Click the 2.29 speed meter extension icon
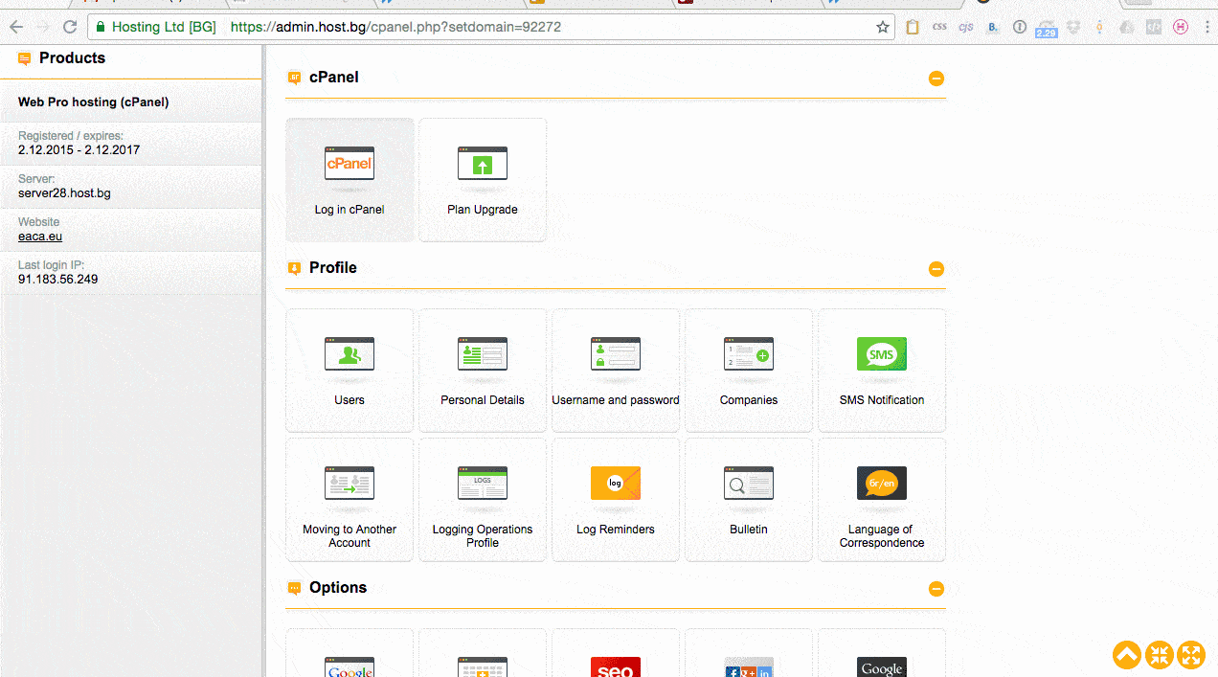 click(1047, 29)
